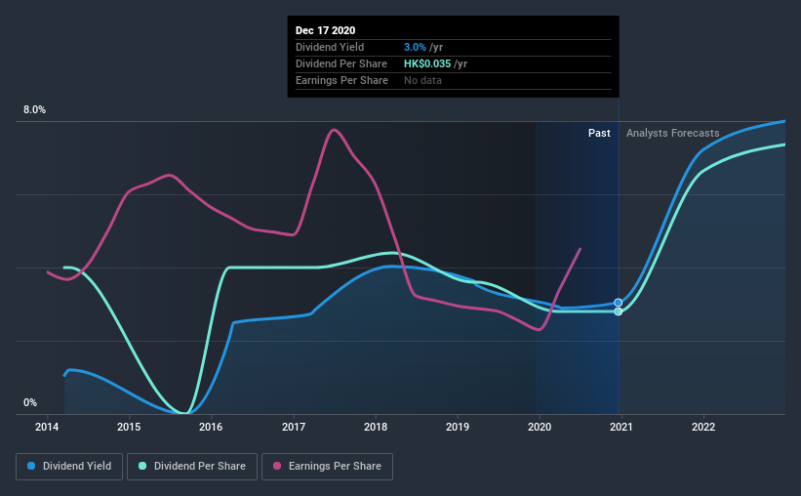Select the teal Dividend Per Share data point marker
This screenshot has width=801, height=496.
click(619, 311)
